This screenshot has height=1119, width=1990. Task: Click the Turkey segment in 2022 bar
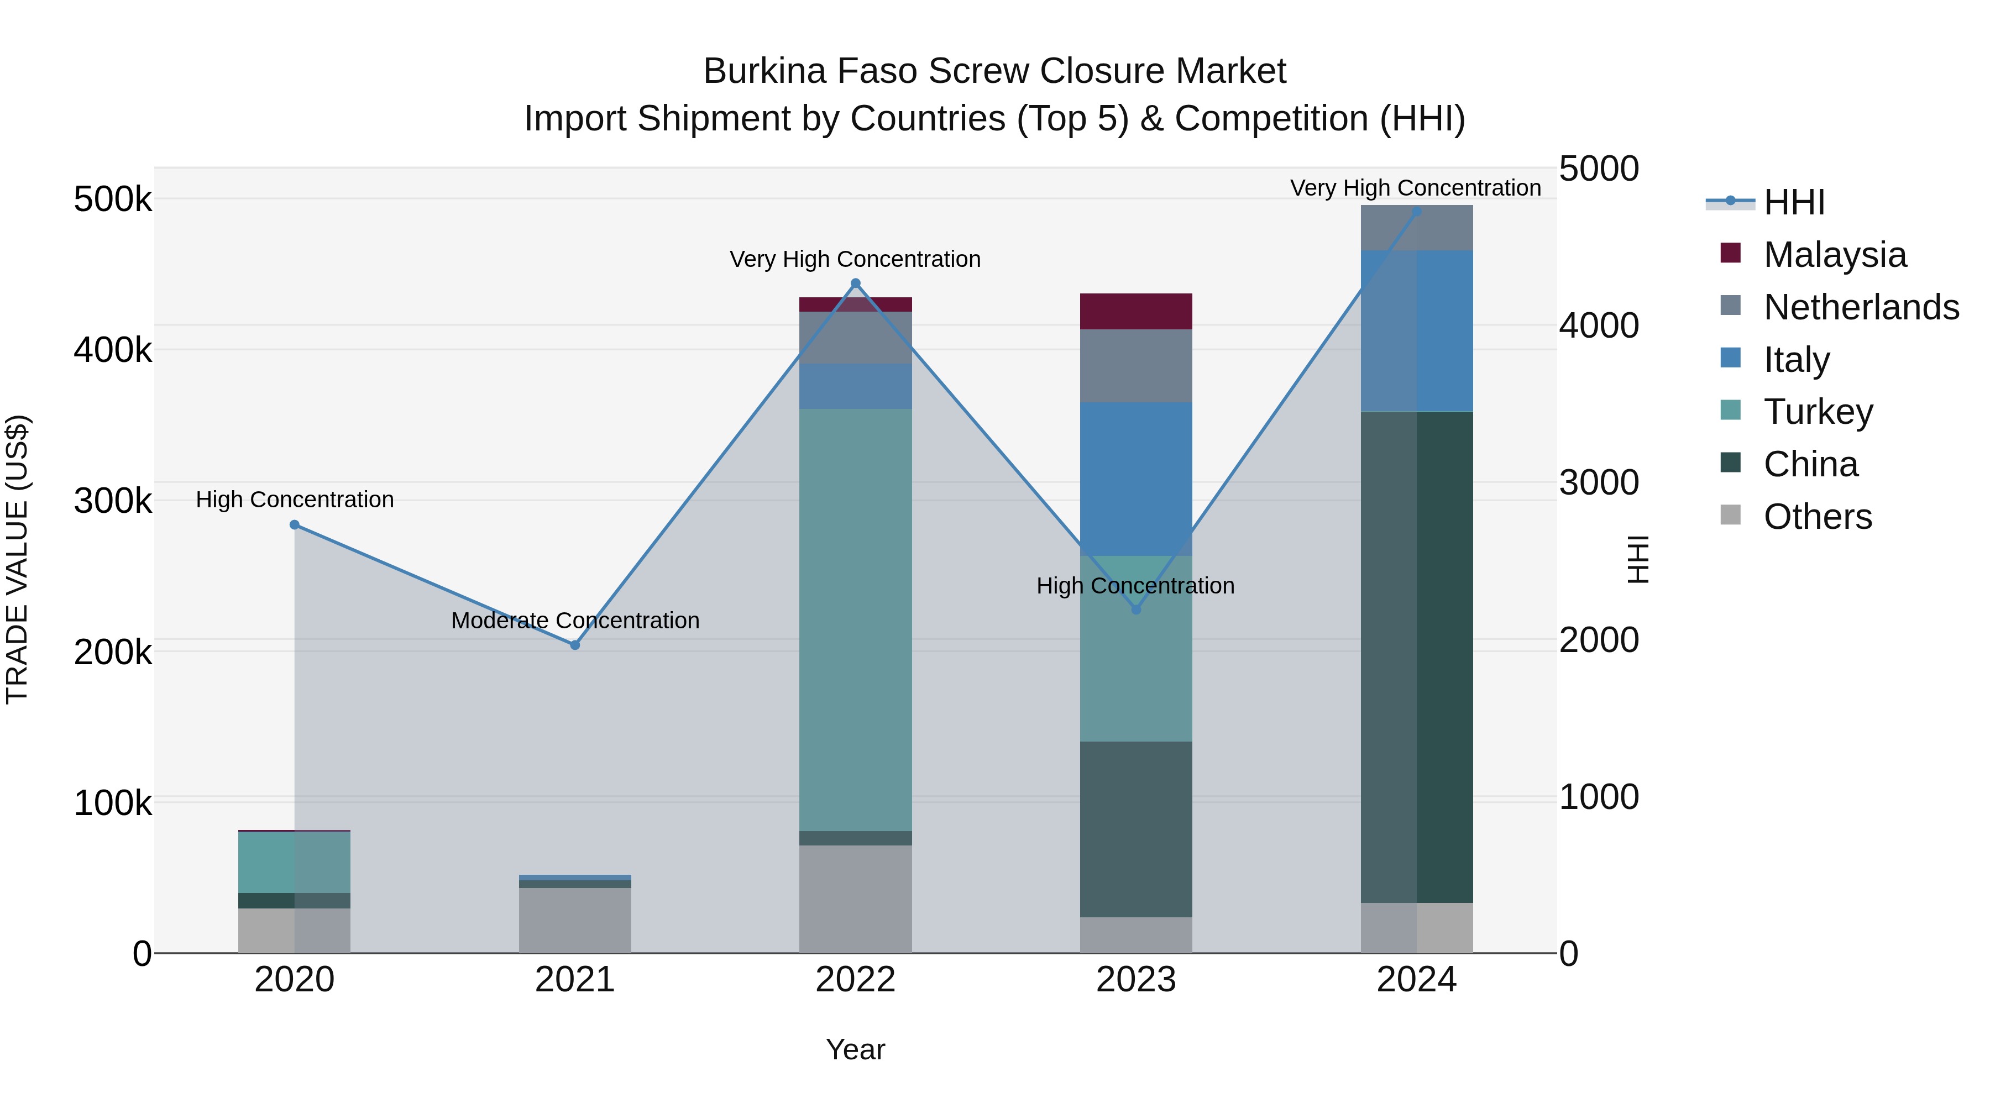click(855, 620)
